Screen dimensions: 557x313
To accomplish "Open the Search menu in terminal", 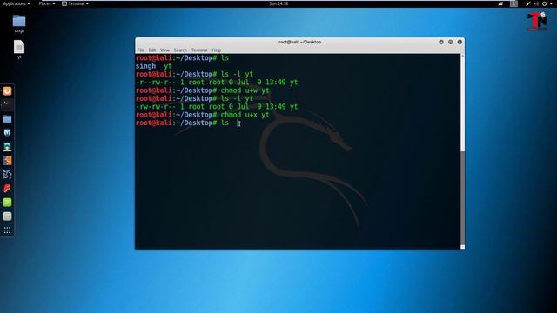I will coord(180,50).
